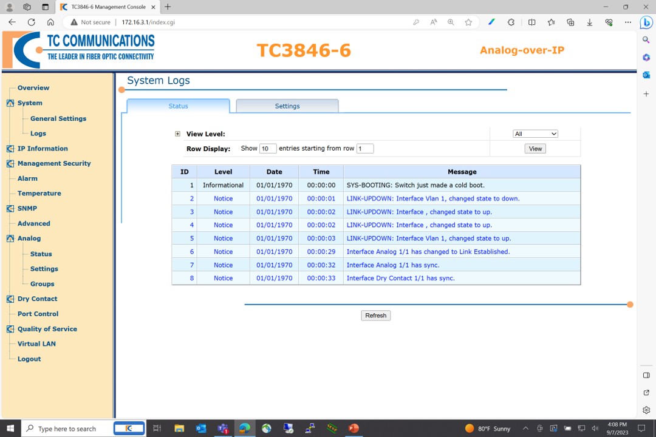This screenshot has height=437, width=656.
Task: Open the Overview page link
Action: [33, 88]
